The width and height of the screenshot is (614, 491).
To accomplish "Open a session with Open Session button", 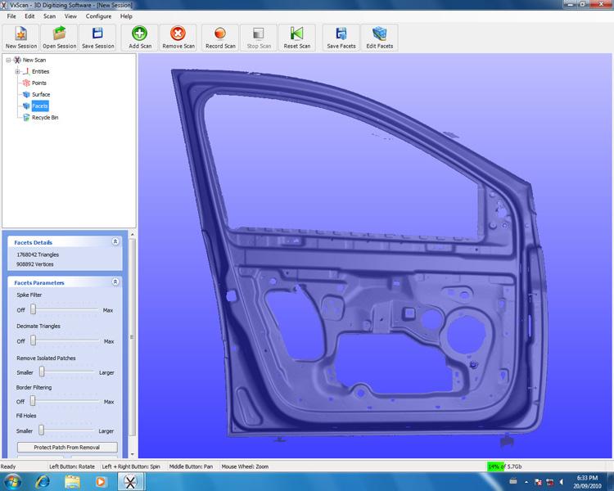I will (x=59, y=37).
